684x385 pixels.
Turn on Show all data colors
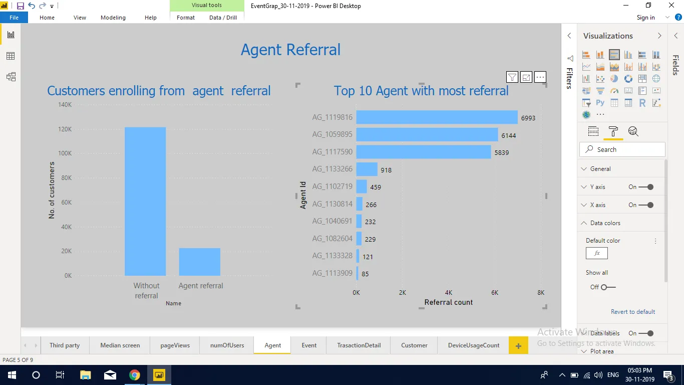point(607,287)
